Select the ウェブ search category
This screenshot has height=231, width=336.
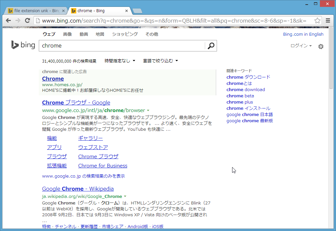tap(49, 34)
